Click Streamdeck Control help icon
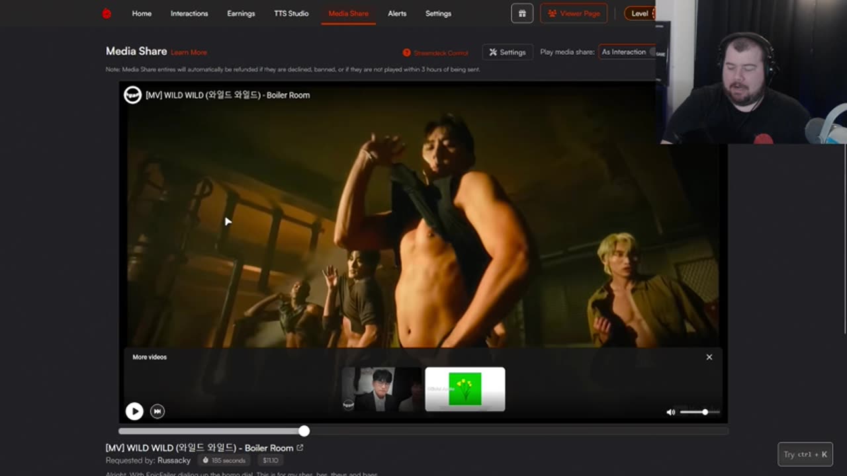Image resolution: width=847 pixels, height=476 pixels. click(406, 52)
